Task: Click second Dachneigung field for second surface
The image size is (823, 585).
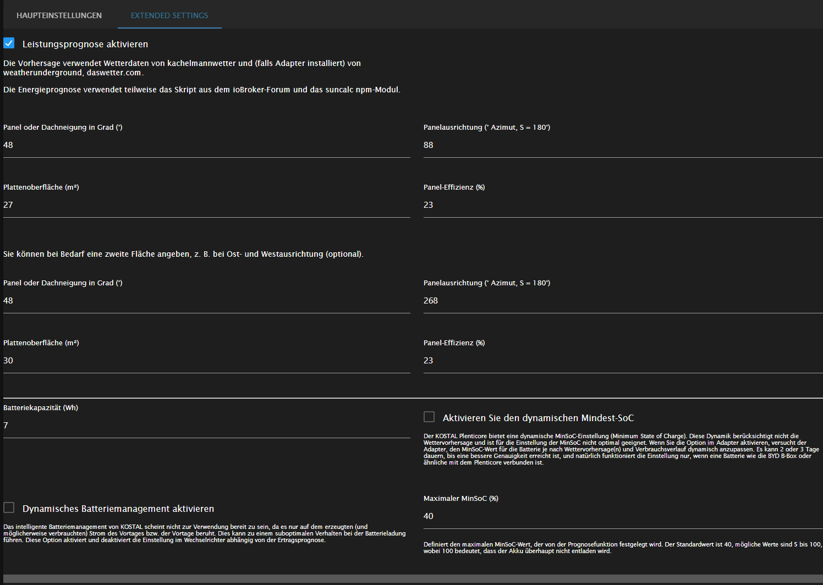Action: point(206,301)
